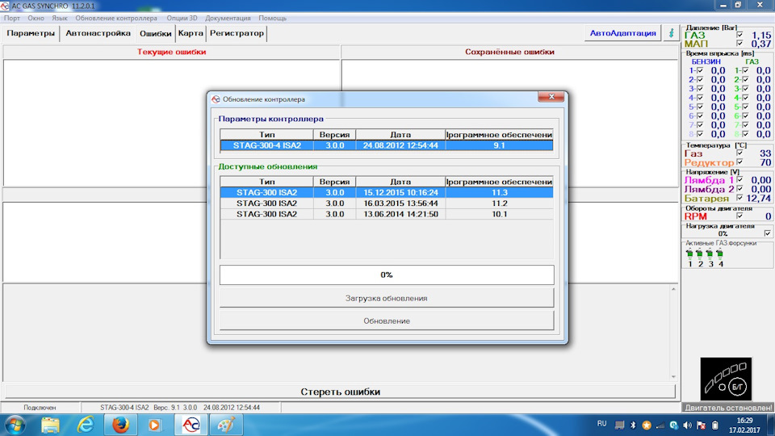Click the volume icon in system tray
Viewport: 775px width, 436px height.
click(688, 426)
